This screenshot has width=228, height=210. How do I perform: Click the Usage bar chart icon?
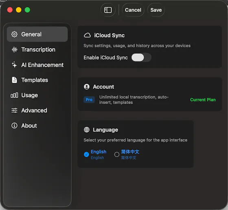point(14,95)
